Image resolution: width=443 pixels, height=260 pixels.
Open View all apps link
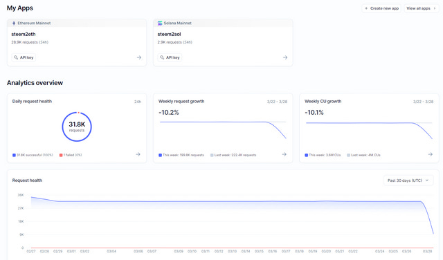[422, 8]
